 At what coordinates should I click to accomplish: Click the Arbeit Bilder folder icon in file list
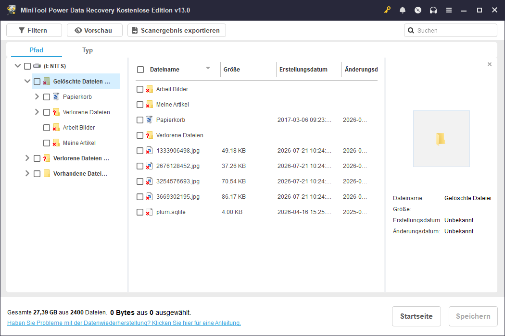[149, 89]
